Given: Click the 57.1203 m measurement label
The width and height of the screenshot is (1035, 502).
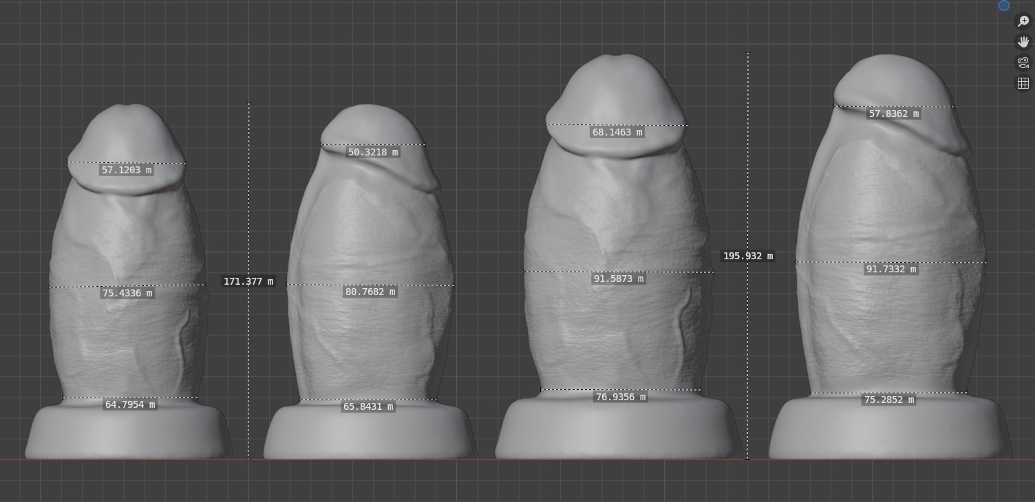Looking at the screenshot, I should pos(127,170).
